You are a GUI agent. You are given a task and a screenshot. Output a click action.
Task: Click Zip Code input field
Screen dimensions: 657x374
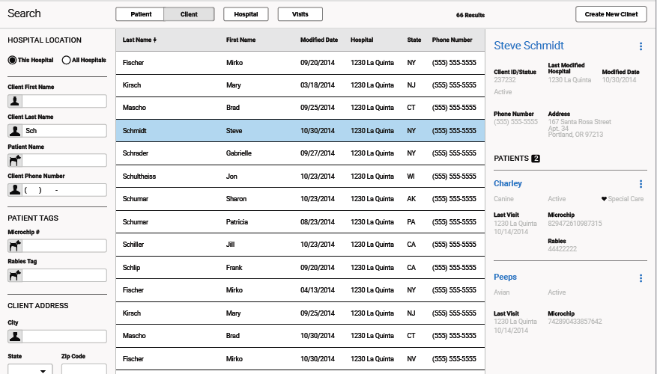84,369
